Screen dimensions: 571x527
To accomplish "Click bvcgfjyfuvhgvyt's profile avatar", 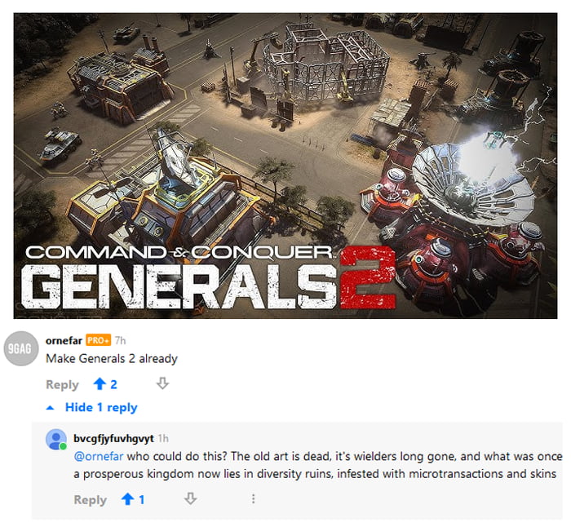I will click(56, 439).
